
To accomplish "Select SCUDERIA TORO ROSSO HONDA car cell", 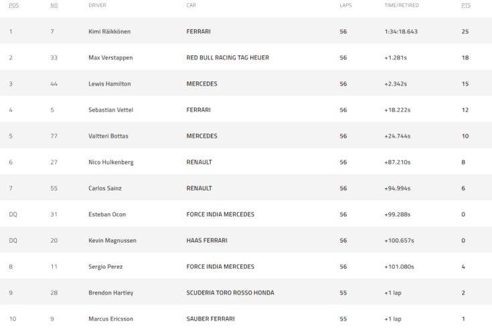I will (230, 293).
